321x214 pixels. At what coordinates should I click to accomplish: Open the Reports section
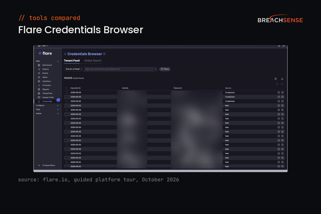[45, 89]
